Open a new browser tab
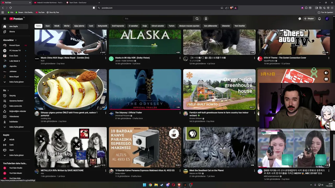The image size is (335, 188). click(99, 3)
